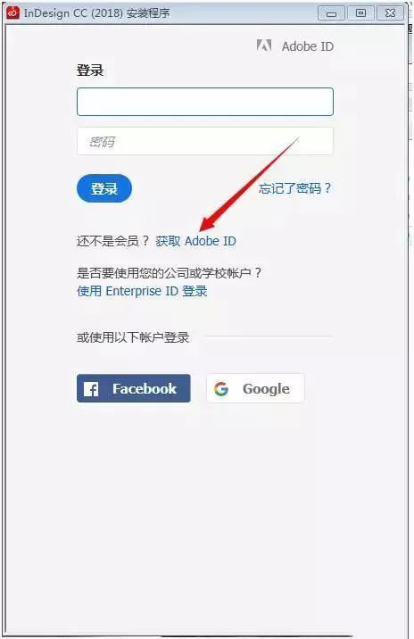Click the InDesign CC (2018) 安装程序 title

pyautogui.click(x=97, y=13)
